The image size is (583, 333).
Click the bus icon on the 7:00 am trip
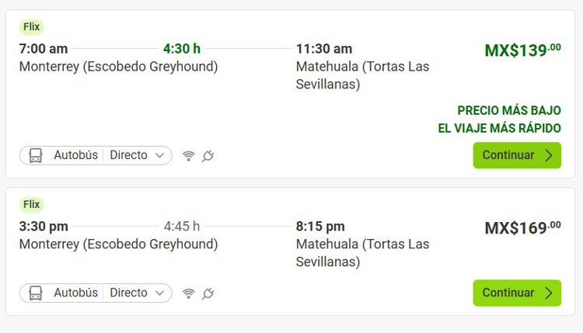tap(36, 155)
